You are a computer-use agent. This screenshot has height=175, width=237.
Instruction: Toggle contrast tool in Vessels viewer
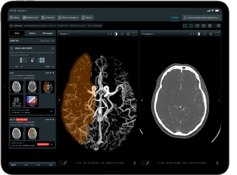point(116,34)
